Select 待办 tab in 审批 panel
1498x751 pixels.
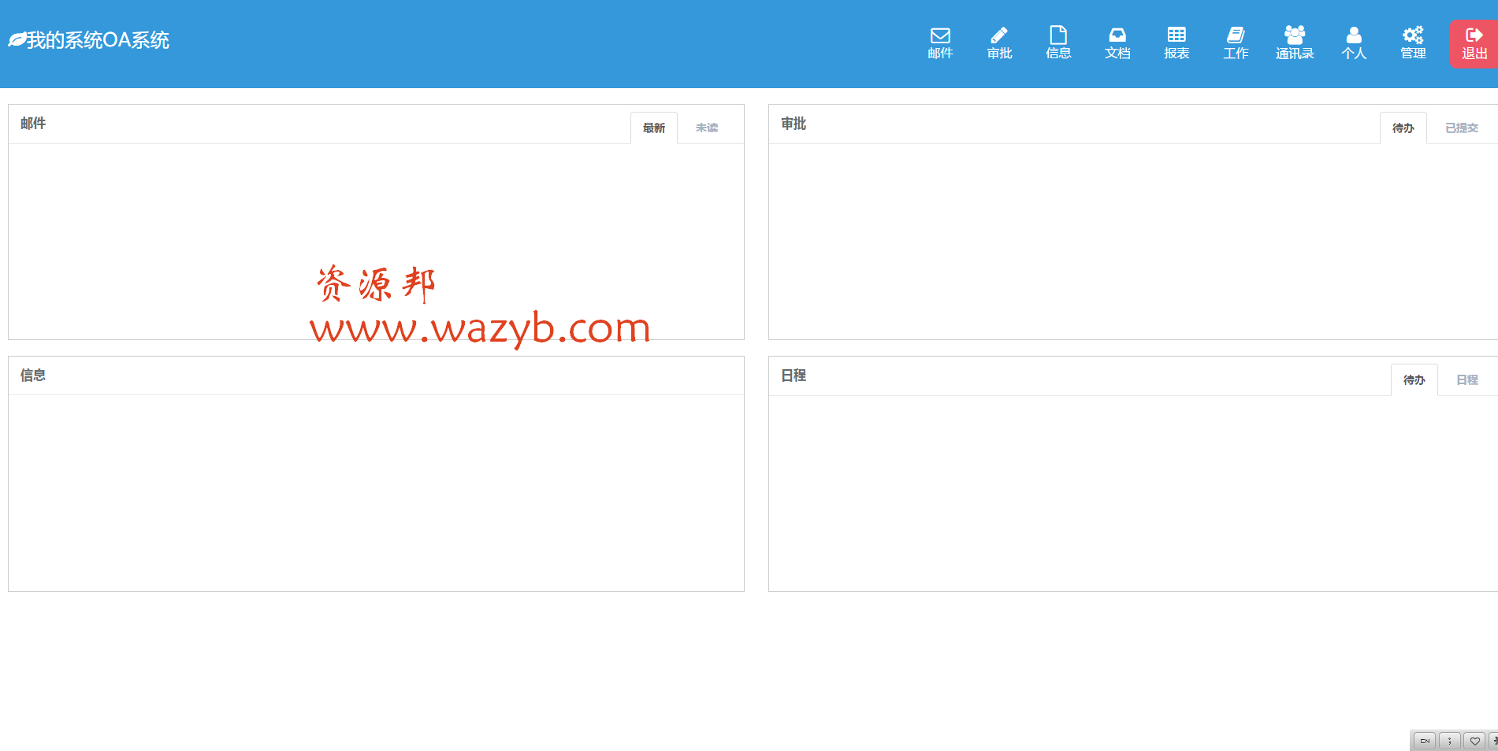coord(1403,128)
